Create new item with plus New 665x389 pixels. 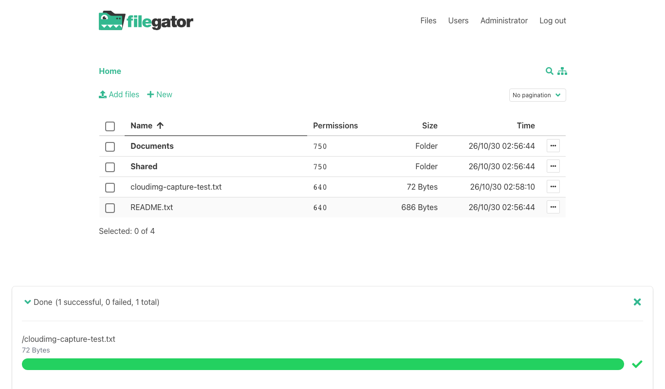pos(160,94)
